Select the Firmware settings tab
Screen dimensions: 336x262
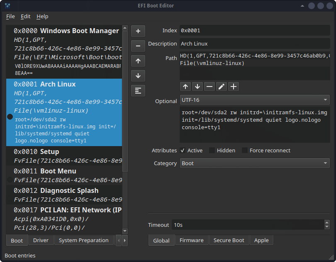point(192,240)
